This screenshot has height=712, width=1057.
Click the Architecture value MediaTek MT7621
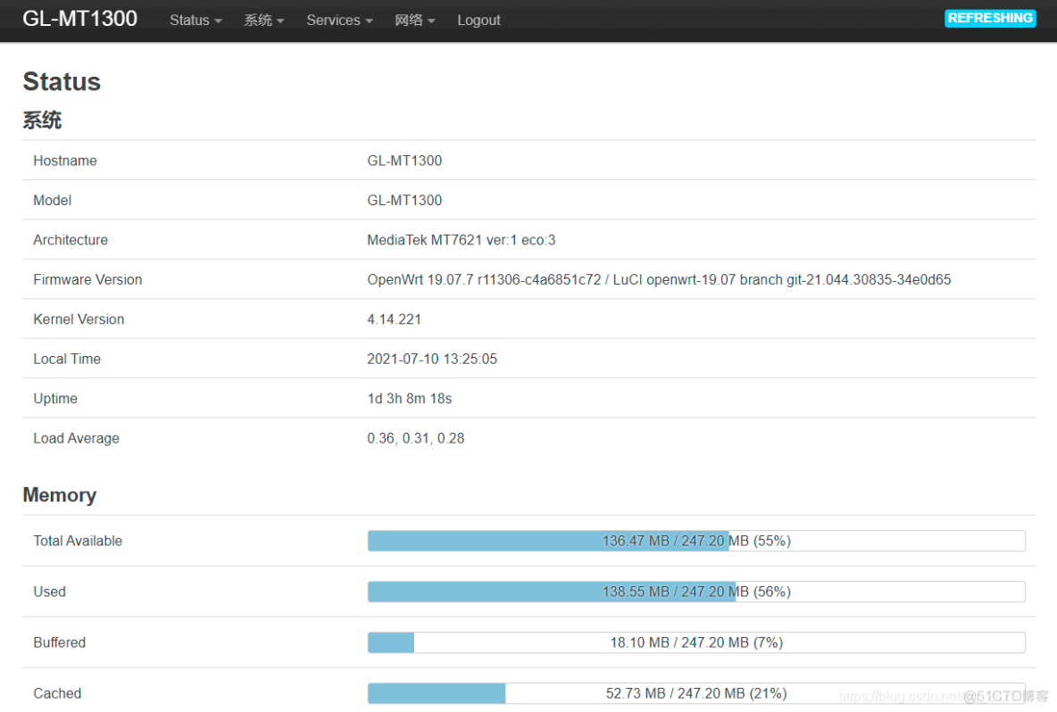point(461,240)
